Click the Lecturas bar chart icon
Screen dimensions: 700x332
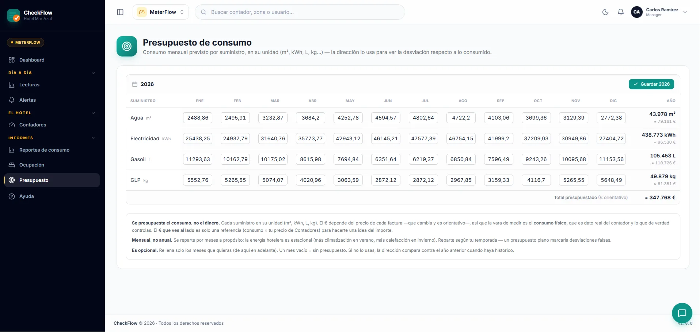[x=12, y=85]
